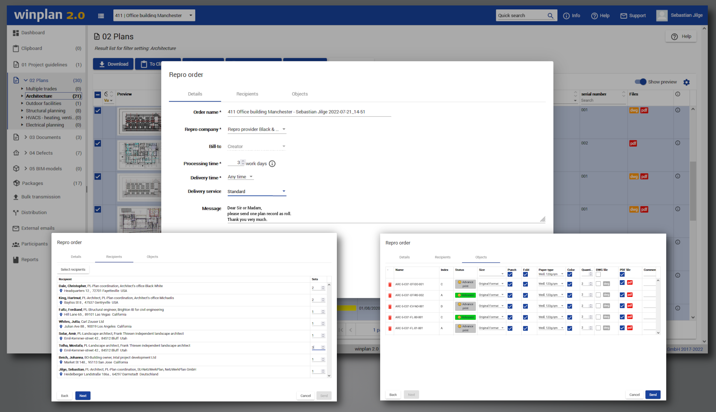Open the hamburger menu icon in header
716x412 pixels.
coord(101,16)
